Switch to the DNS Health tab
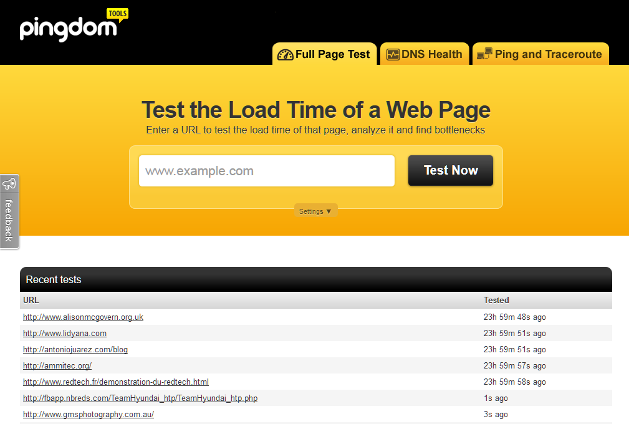Viewport: 629px width, 424px height. (425, 54)
